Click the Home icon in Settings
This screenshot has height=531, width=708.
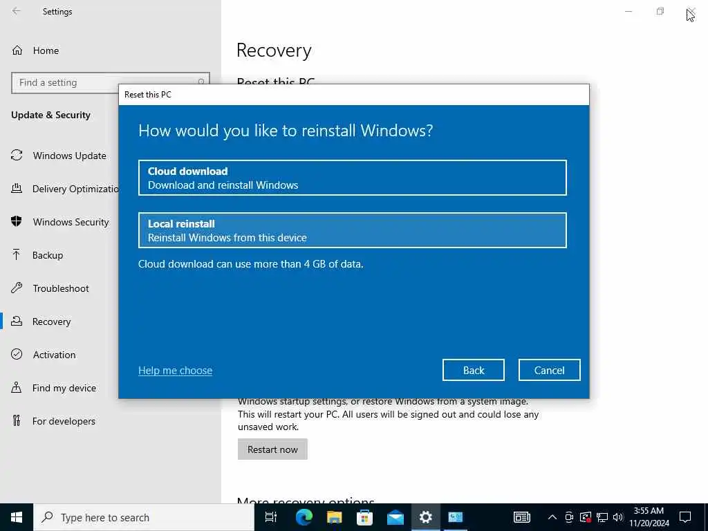coord(17,50)
